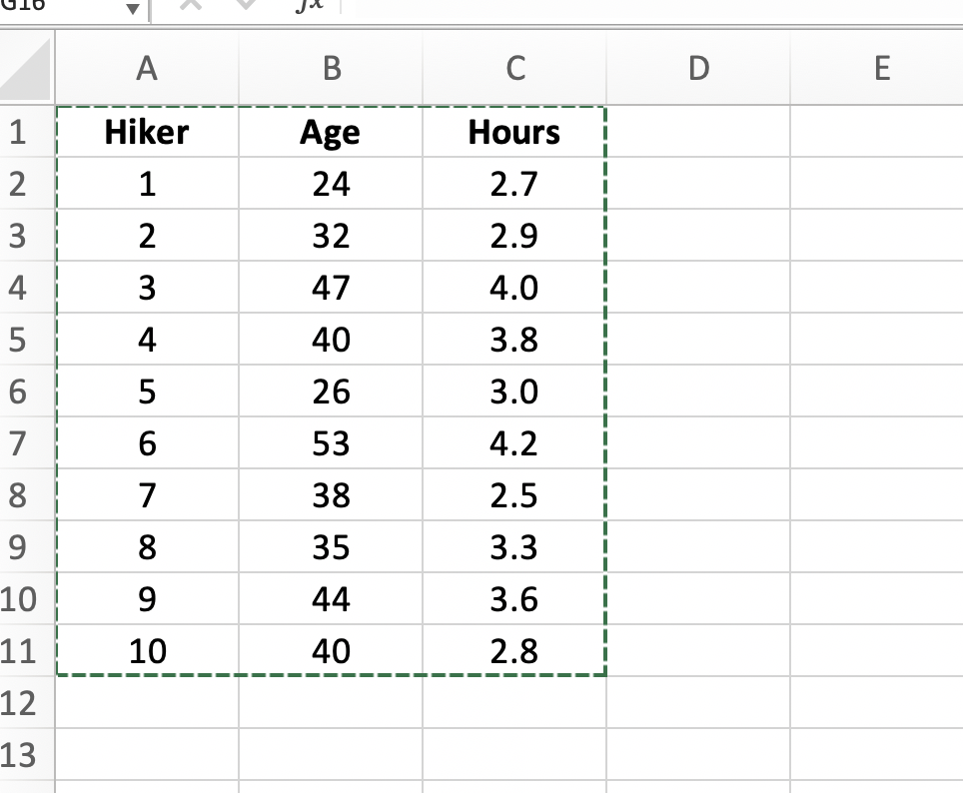Open the Name Box dropdown arrow
Viewport: 963px width, 793px height.
132,9
